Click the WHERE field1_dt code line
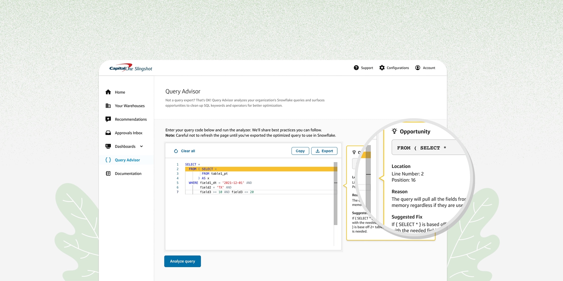The height and width of the screenshot is (281, 563). (x=220, y=183)
